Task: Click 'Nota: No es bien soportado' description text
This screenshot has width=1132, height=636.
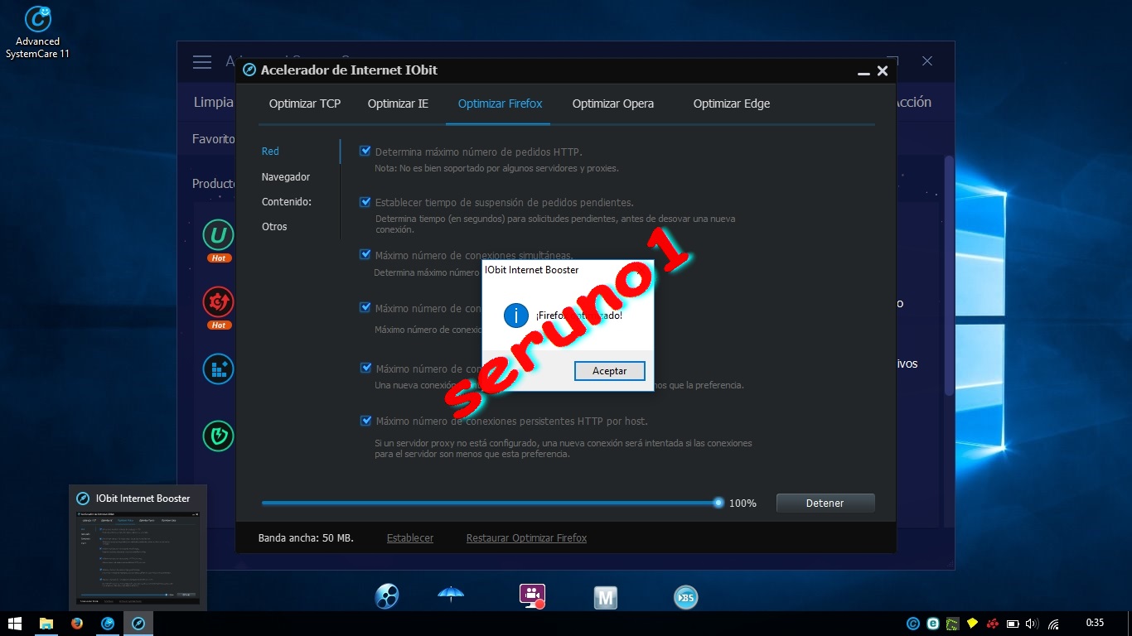Action: [496, 168]
